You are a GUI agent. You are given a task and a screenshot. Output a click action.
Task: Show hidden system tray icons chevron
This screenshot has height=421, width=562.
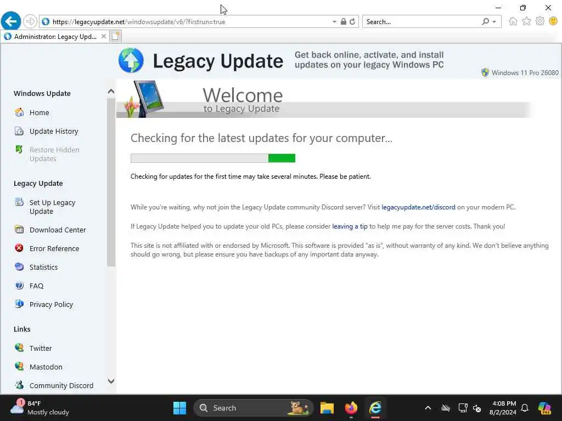tap(428, 408)
